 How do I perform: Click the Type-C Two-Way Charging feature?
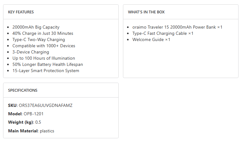click(x=39, y=39)
